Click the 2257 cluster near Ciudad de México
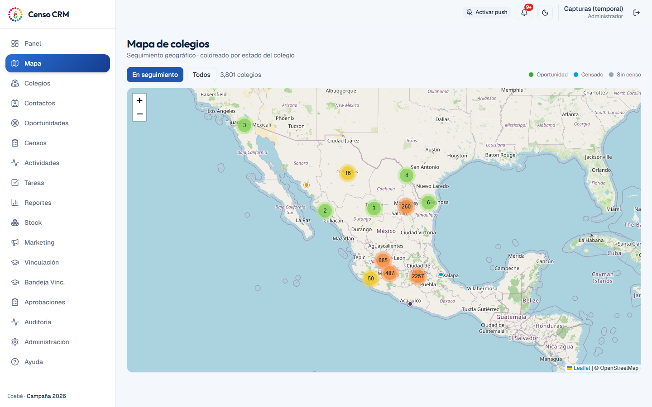The height and width of the screenshot is (407, 652). point(418,276)
